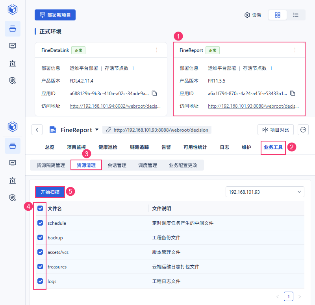Click 云端运维日志打包文件 description text
The image size is (315, 305).
tap(176, 267)
